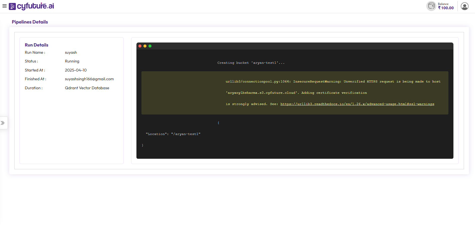Click the Creating bucket 'aryan-test1' log line
Image resolution: width=475 pixels, height=233 pixels.
click(x=251, y=63)
